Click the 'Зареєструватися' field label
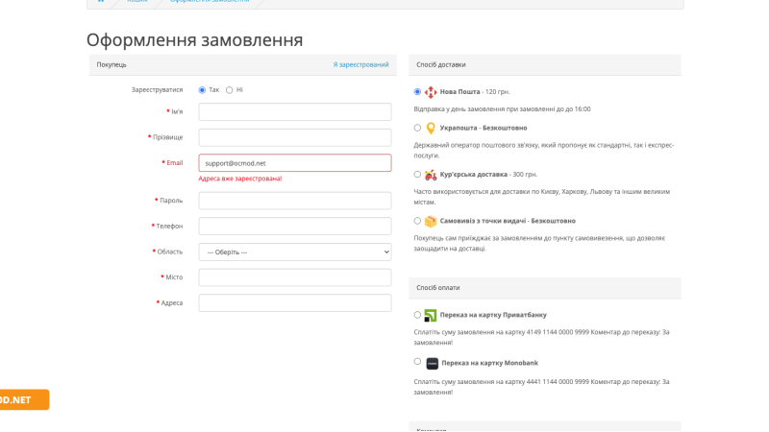Screen dimensions: 769x432 click(157, 90)
